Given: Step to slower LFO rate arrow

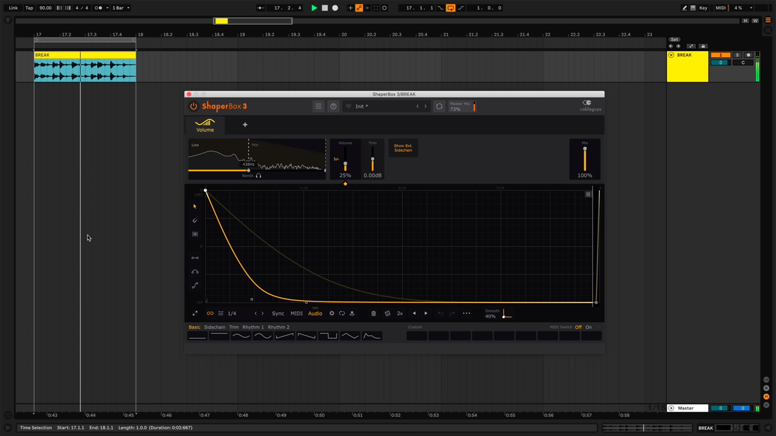Looking at the screenshot, I should coord(256,313).
